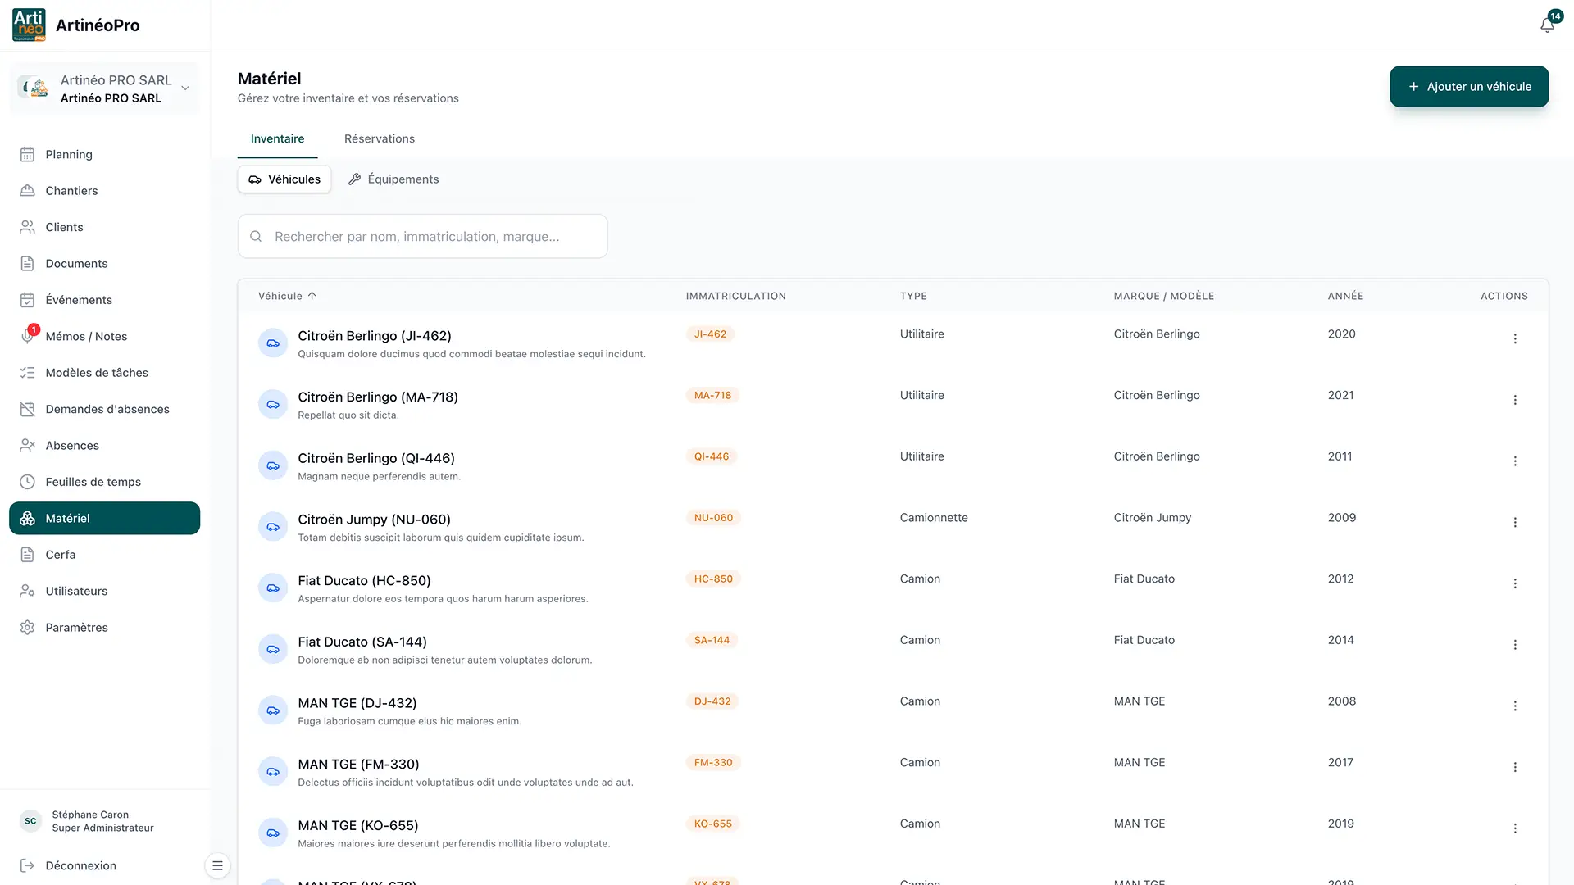Open actions menu for Citroën Jumpy (NU-060)
This screenshot has width=1574, height=885.
(x=1515, y=522)
